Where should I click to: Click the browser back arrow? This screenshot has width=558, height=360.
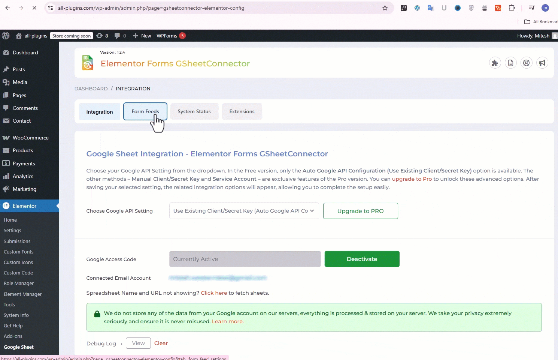[8, 8]
